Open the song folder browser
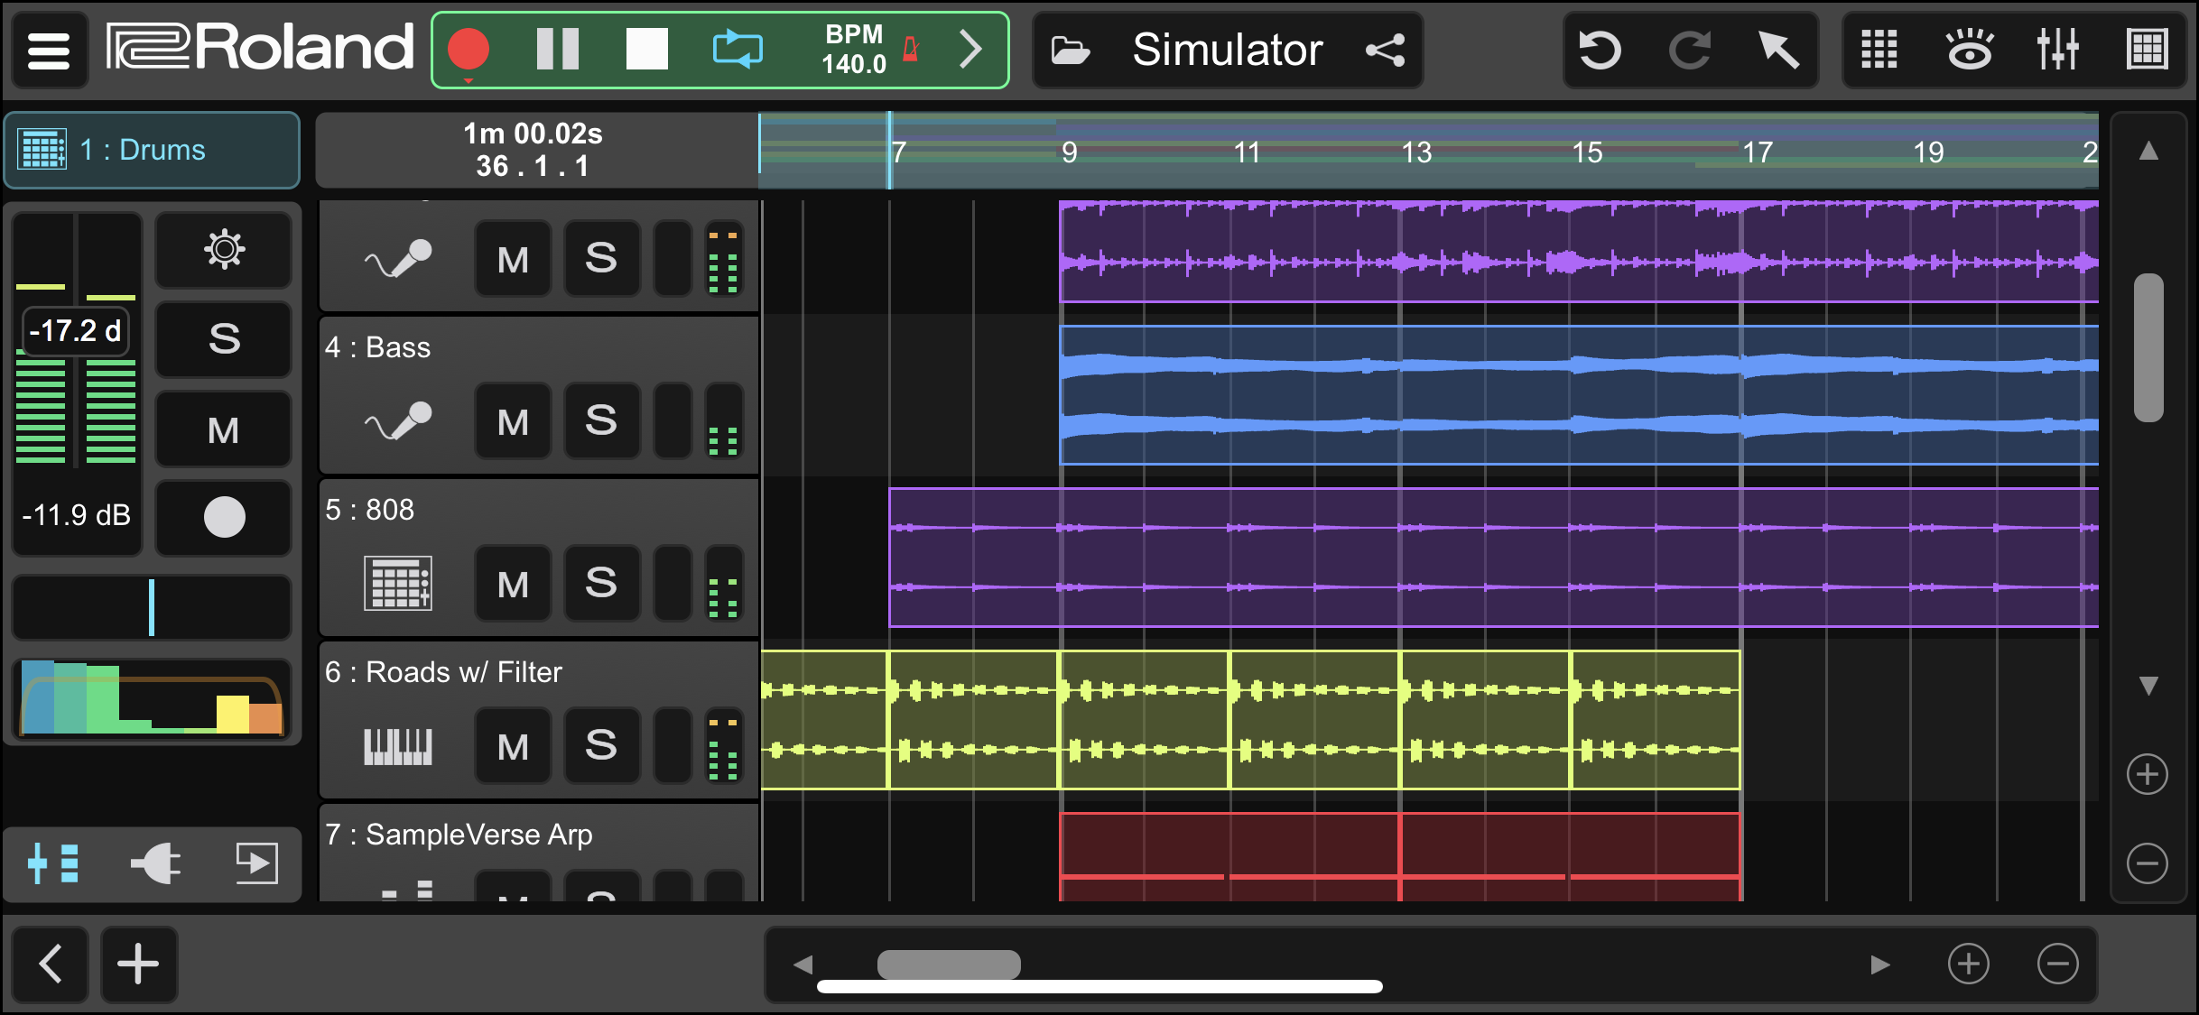This screenshot has height=1015, width=2199. [x=1071, y=51]
